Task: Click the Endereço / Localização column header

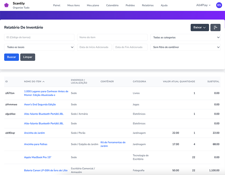Action: [79, 82]
